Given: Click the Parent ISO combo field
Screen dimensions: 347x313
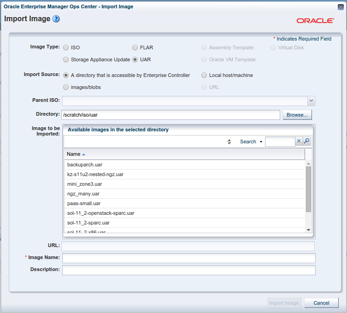Looking at the screenshot, I should tap(185, 101).
